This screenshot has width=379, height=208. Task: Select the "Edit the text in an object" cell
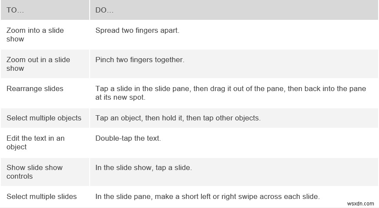pyautogui.click(x=36, y=142)
